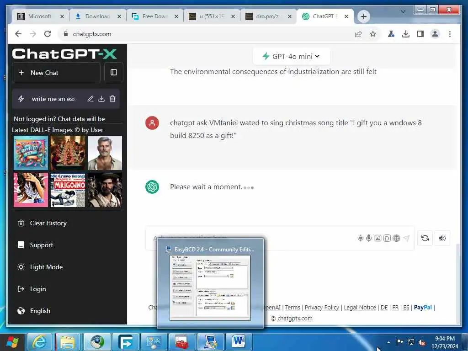Open the colorful text DALL-E thumbnail
Image resolution: width=468 pixels, height=351 pixels.
pos(31,153)
